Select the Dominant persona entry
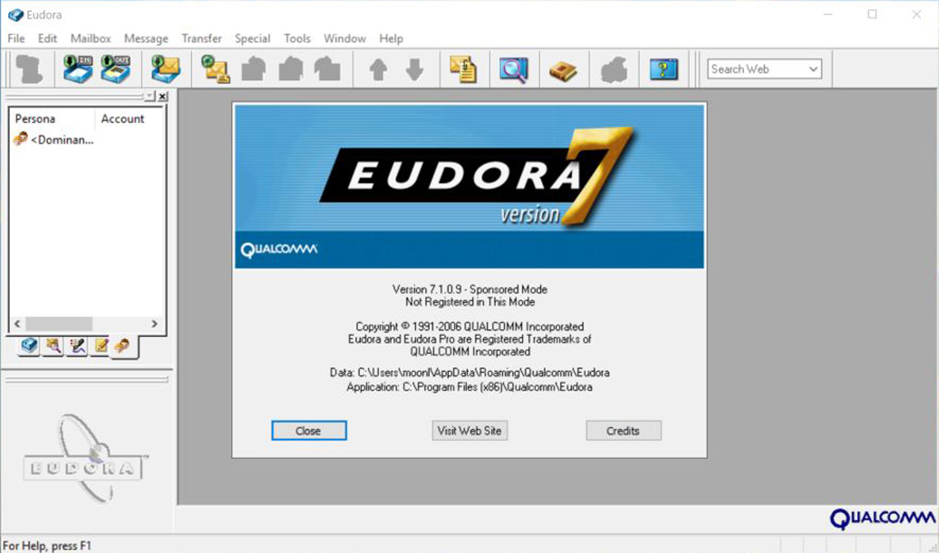 61,140
